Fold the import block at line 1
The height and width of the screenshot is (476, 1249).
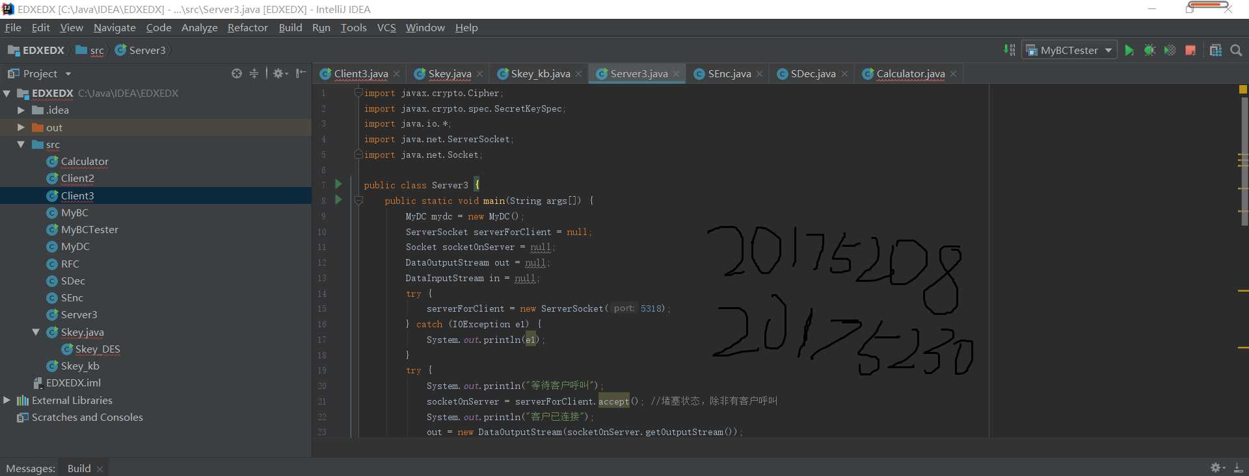point(358,93)
